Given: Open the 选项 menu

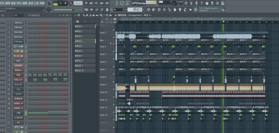Looking at the screenshot, I should click(30, 3).
